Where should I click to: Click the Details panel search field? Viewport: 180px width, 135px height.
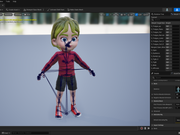(x=166, y=78)
